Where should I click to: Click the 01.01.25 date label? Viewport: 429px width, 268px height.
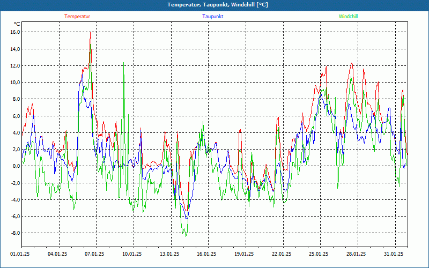pyautogui.click(x=20, y=254)
